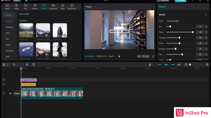
Task: Step the Size value spinner
Action: (206, 55)
